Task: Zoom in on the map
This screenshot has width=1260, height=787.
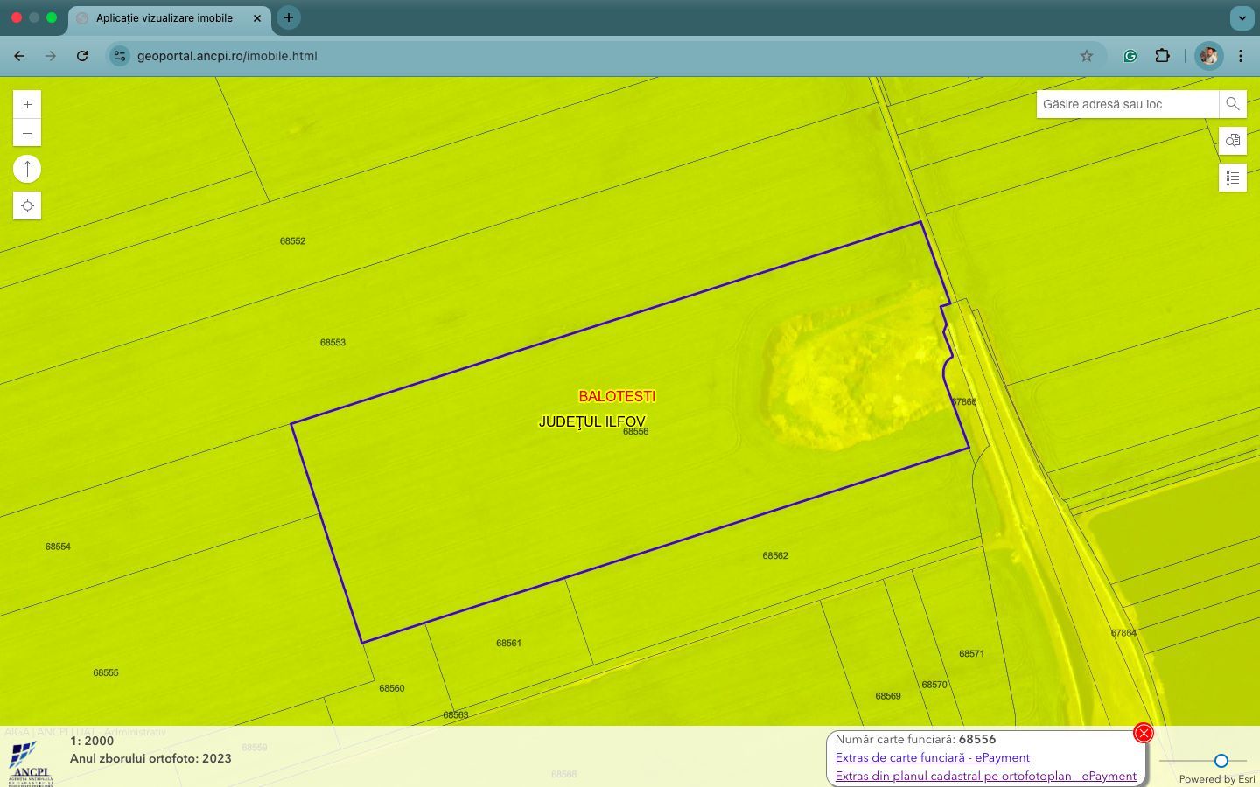Action: pos(27,105)
